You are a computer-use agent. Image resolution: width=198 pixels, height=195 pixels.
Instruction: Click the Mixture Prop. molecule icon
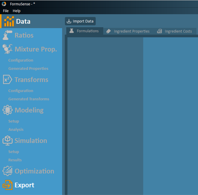click(7, 49)
